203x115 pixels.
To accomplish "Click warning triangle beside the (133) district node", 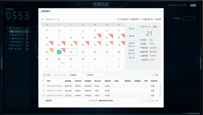I will (27, 35).
